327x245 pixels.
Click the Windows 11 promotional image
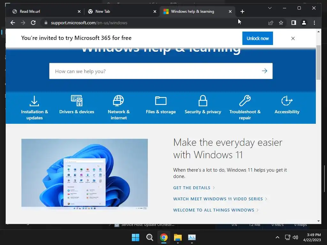coord(84,174)
